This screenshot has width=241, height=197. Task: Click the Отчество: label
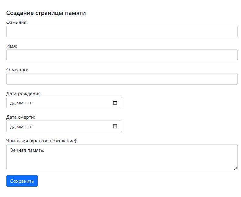17,70
